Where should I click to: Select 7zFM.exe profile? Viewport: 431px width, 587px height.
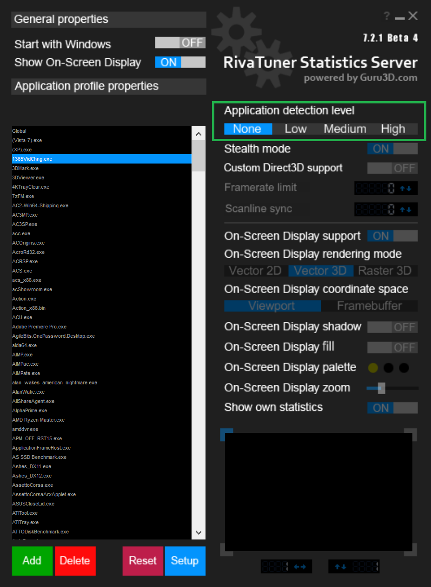pyautogui.click(x=101, y=196)
